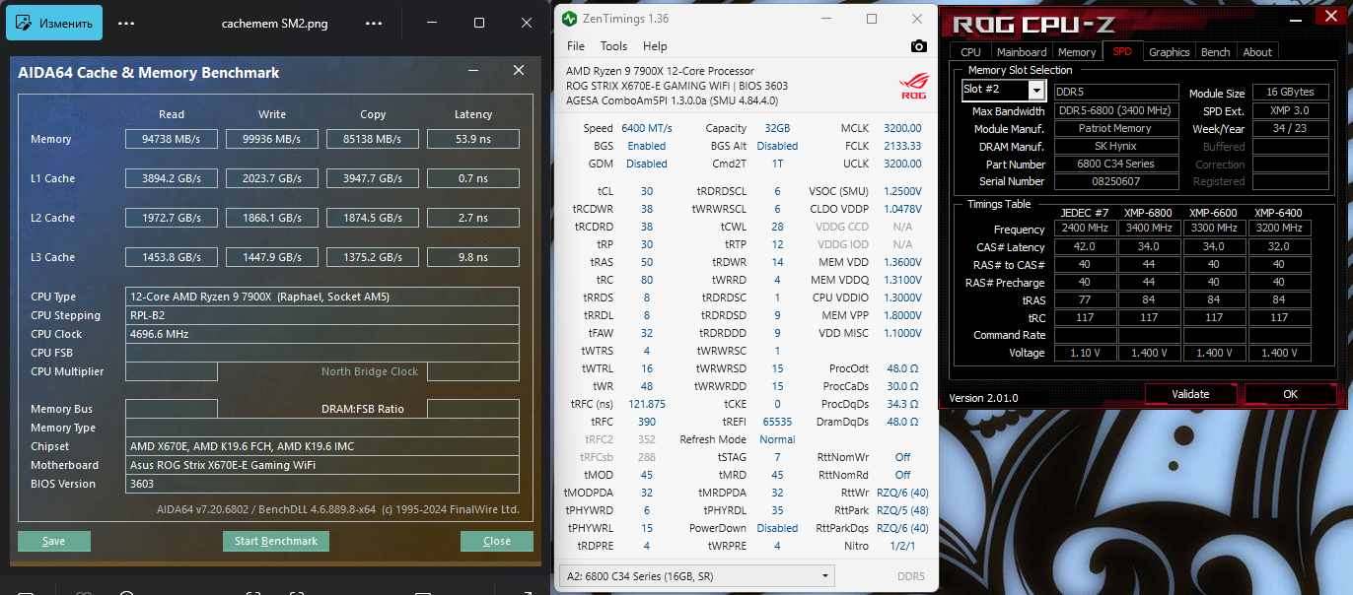Open the ZenTimings File menu
1353x595 pixels.
(576, 46)
